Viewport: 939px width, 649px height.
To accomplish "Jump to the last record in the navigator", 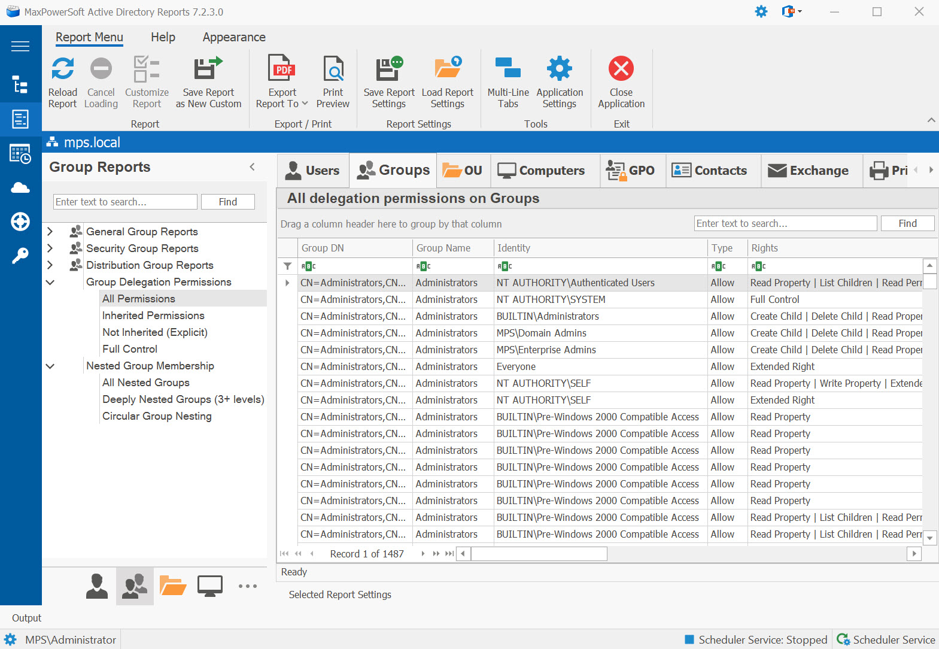I will click(449, 554).
